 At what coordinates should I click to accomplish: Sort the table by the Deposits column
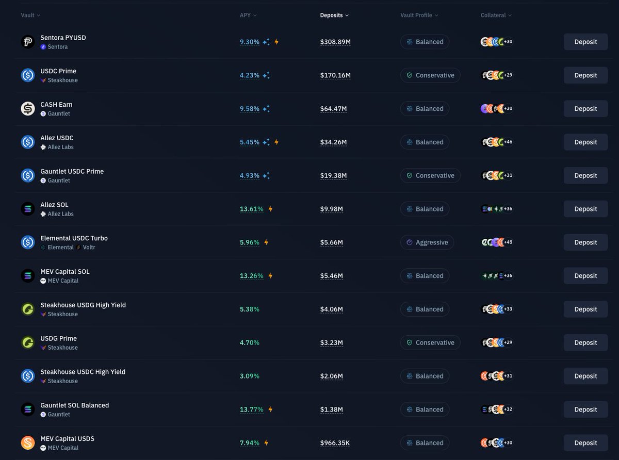click(334, 15)
